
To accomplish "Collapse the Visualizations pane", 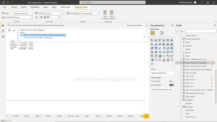I will pyautogui.click(x=173, y=25).
